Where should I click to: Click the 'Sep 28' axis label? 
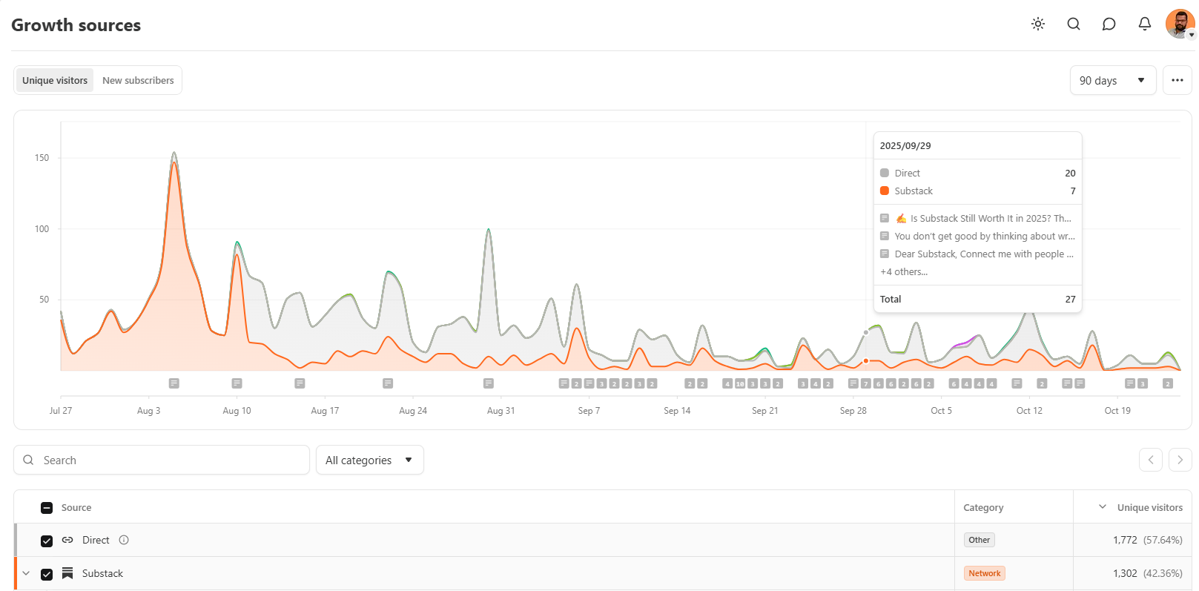pyautogui.click(x=853, y=410)
